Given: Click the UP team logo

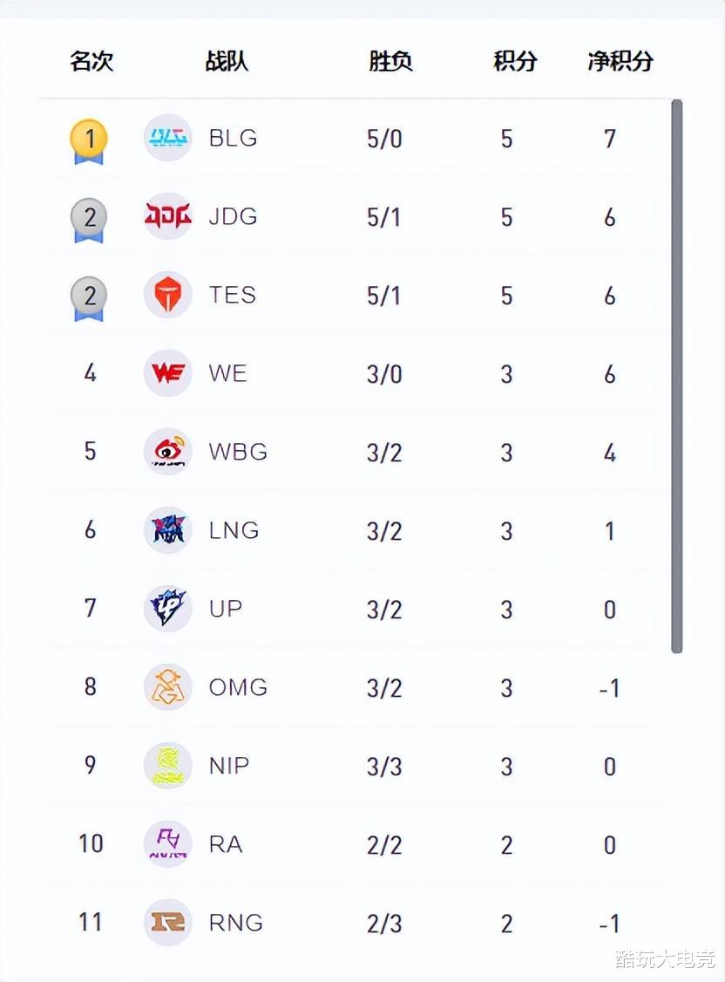Looking at the screenshot, I should (167, 608).
